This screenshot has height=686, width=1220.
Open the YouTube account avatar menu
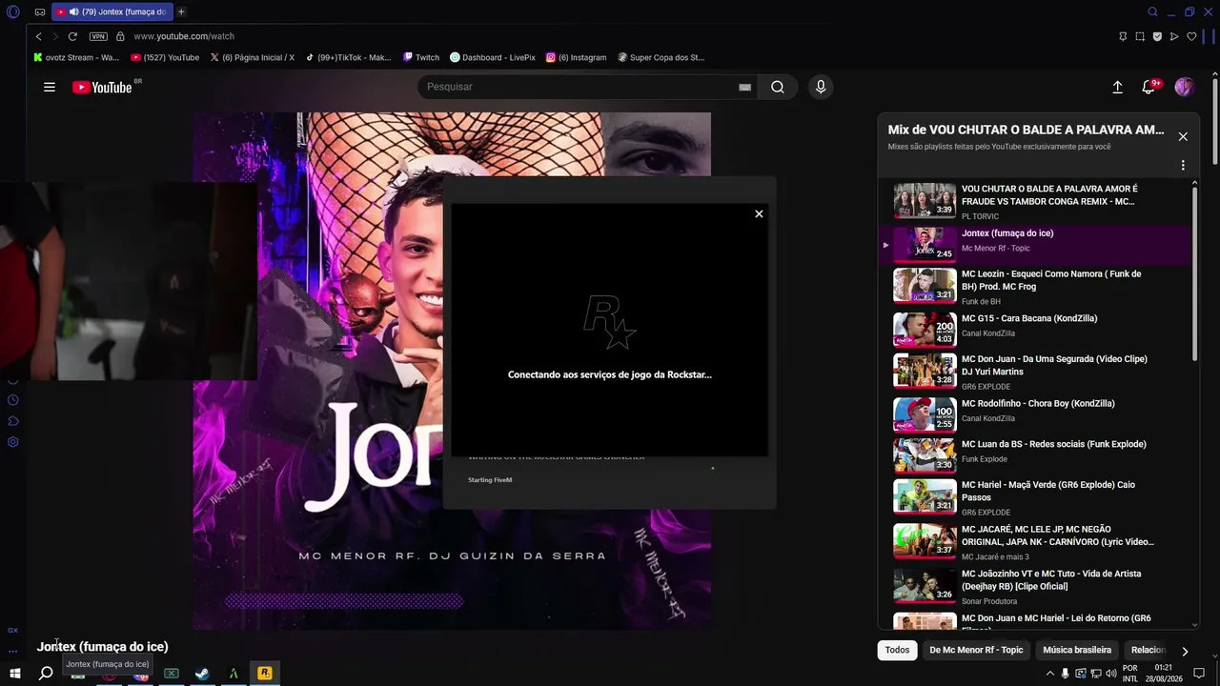tap(1184, 87)
